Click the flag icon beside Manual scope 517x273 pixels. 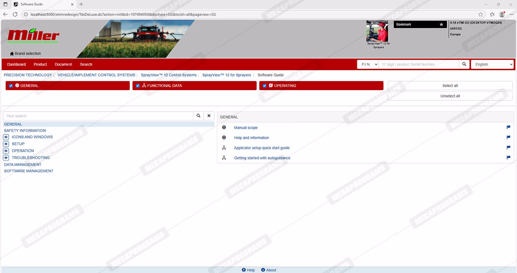[x=508, y=128]
